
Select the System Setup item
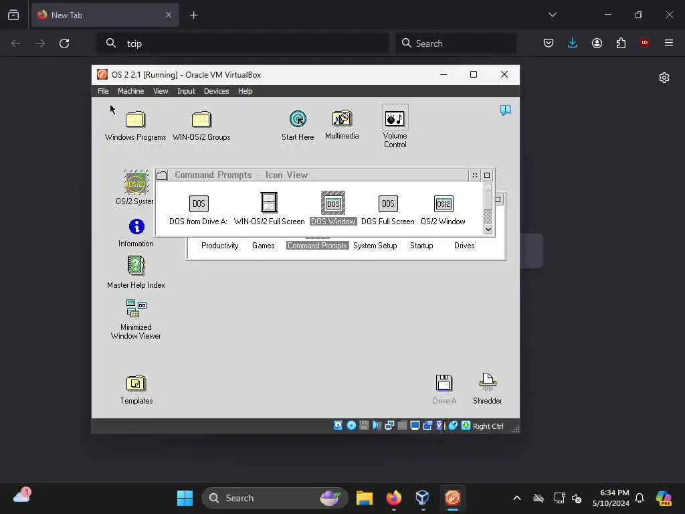(x=375, y=246)
